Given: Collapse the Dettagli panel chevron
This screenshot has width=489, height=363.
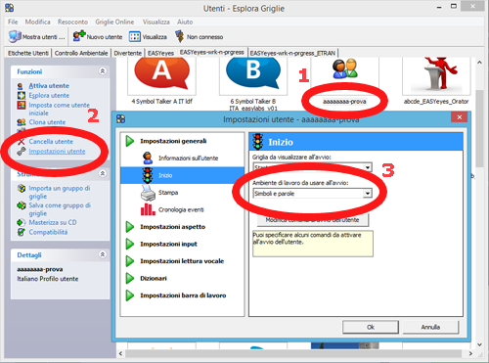Looking at the screenshot, I should coord(103,254).
